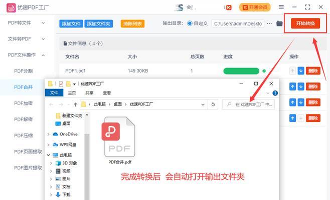The height and width of the screenshot is (200, 330).
Task: Expand the File Explorer ribbon chevron
Action: tap(268, 93)
